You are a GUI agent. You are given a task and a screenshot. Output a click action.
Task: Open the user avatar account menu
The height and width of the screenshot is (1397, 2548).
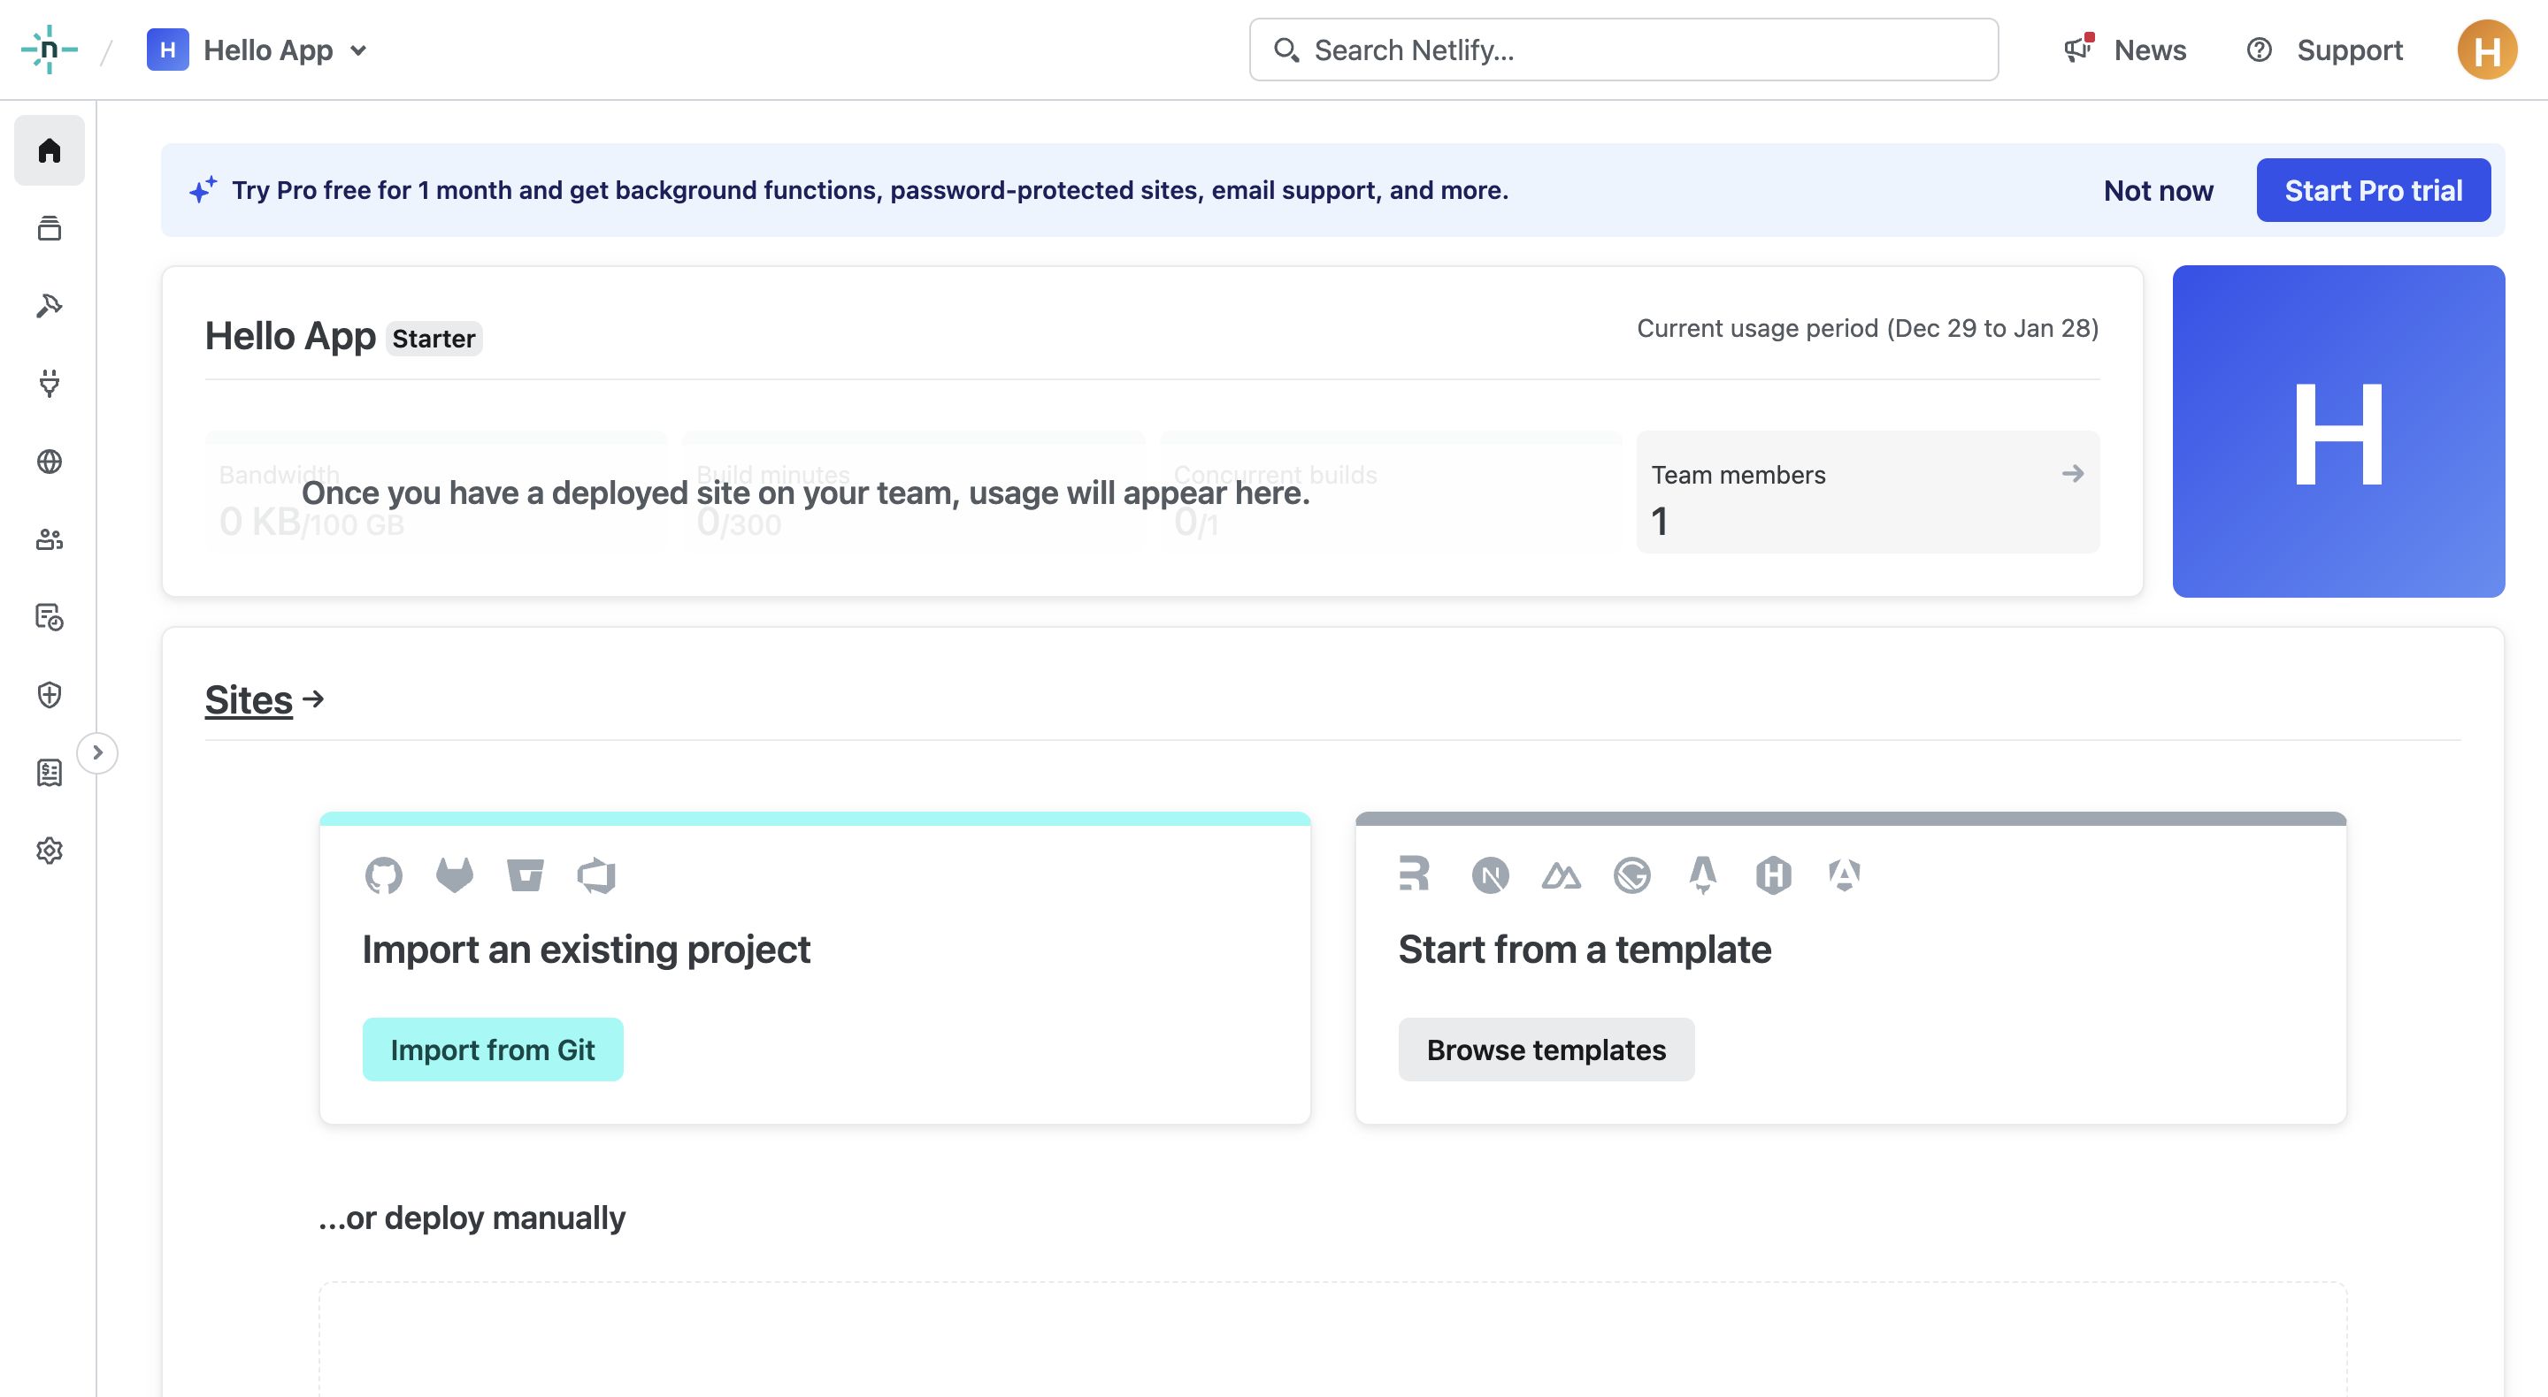point(2487,50)
